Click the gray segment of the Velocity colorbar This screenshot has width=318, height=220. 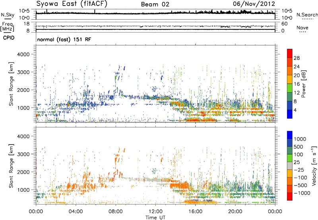click(290, 166)
